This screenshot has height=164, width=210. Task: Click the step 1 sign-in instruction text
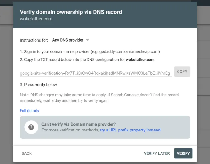90,51
